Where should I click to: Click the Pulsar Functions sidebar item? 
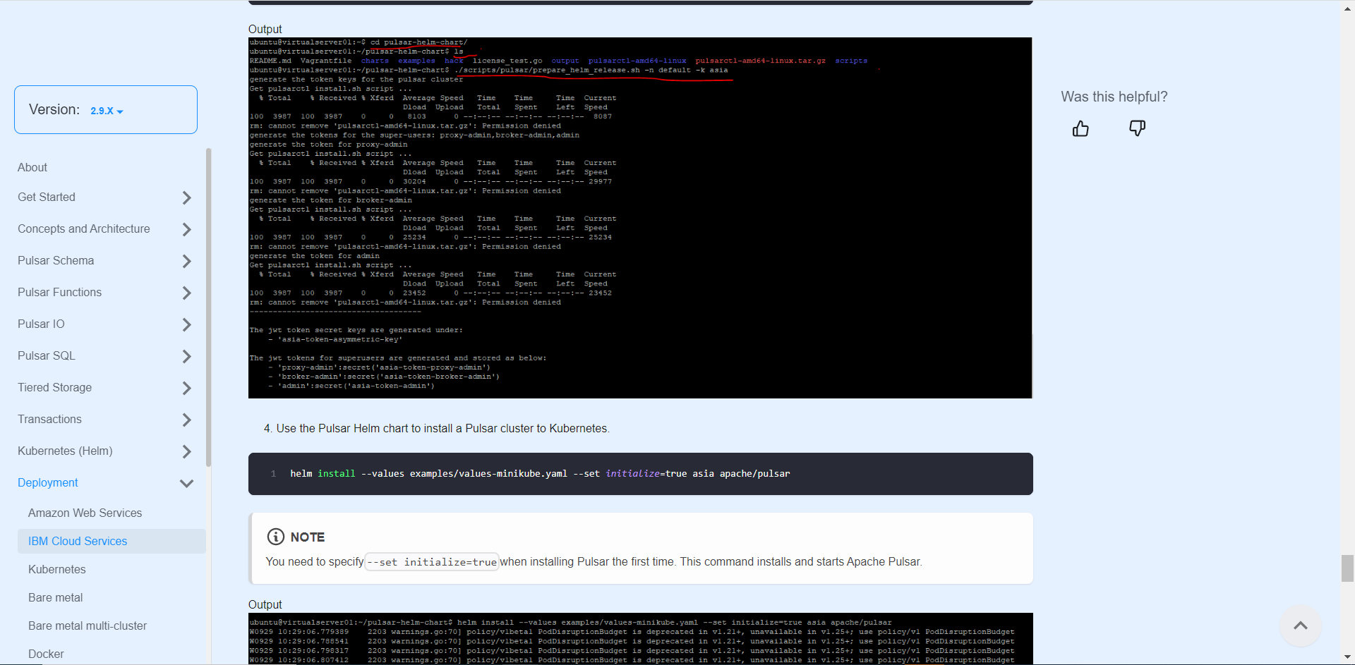tap(59, 292)
